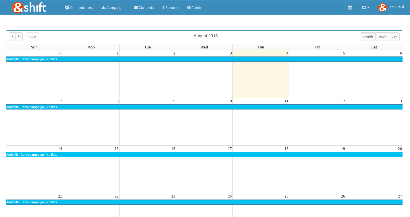Click the today button
410x217 pixels.
[32, 36]
